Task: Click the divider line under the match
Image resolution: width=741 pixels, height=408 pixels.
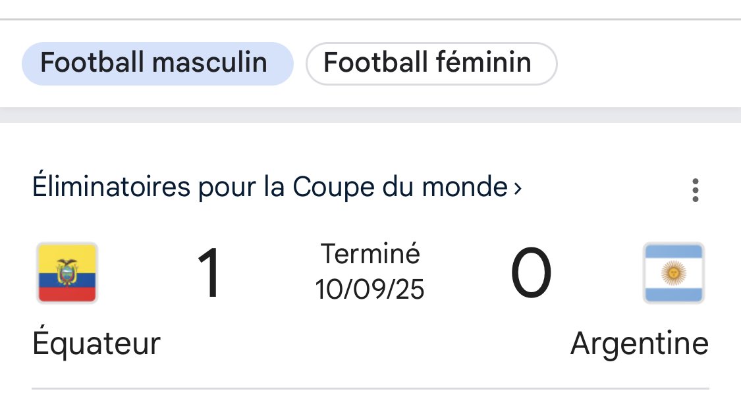Action: 370,388
